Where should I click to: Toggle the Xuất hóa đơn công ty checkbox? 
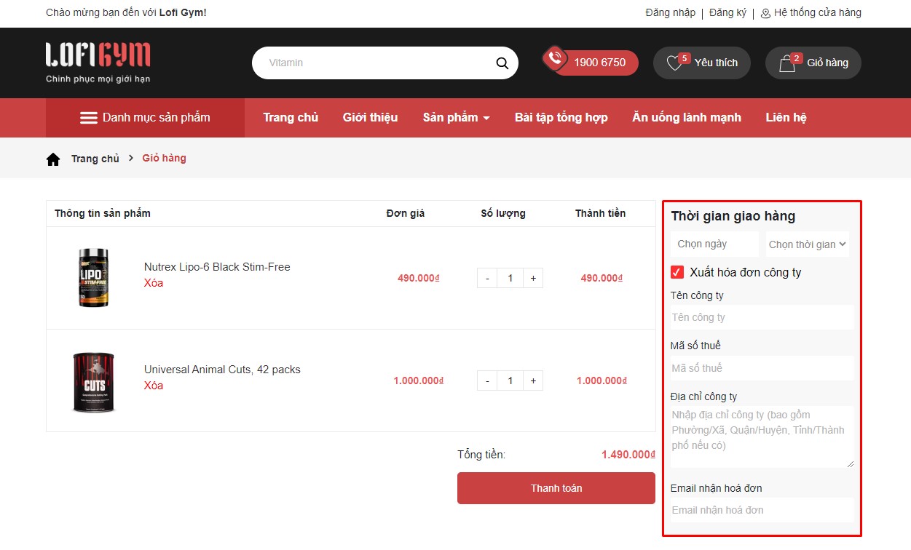pos(677,272)
